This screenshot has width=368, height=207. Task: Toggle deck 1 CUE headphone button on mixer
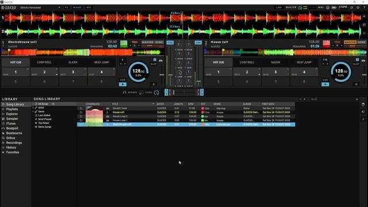[170, 43]
